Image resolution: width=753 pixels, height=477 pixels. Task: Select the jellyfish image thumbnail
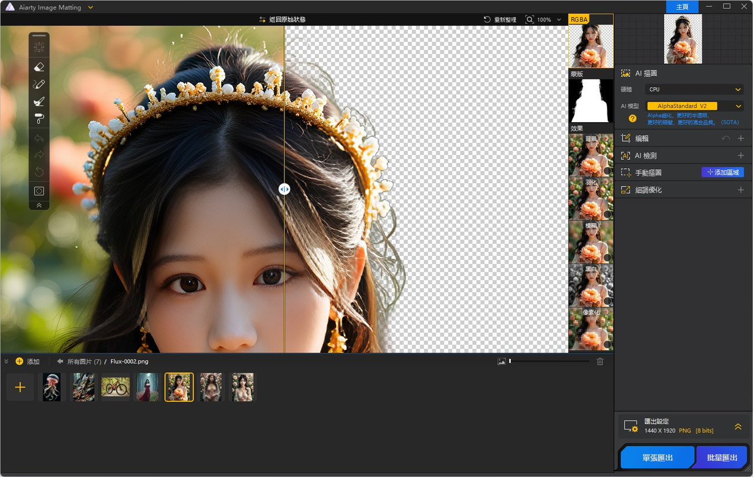click(52, 388)
